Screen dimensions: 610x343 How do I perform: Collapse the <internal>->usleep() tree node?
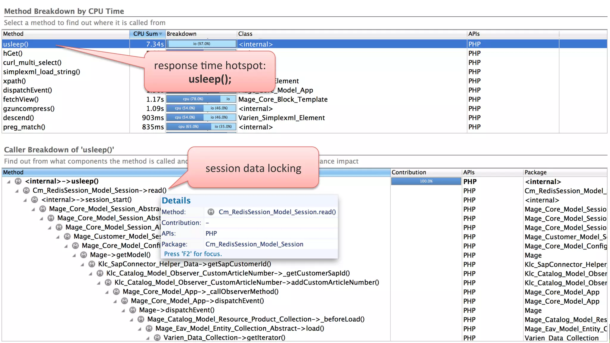pyautogui.click(x=9, y=181)
